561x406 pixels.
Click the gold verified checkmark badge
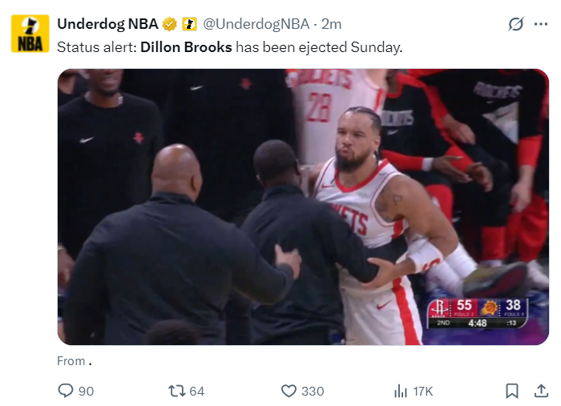(170, 24)
